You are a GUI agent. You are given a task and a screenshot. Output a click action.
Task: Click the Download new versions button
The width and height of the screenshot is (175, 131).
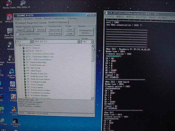point(86,32)
